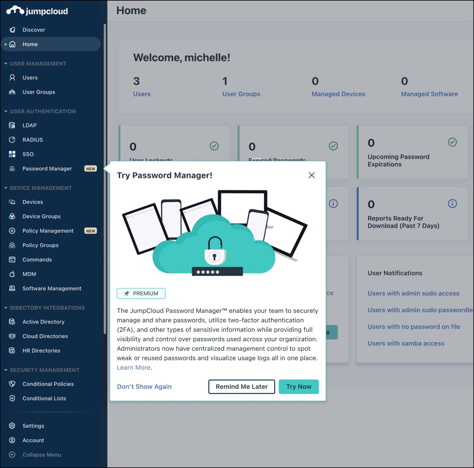Click the RADIUS sidebar icon

(x=12, y=140)
